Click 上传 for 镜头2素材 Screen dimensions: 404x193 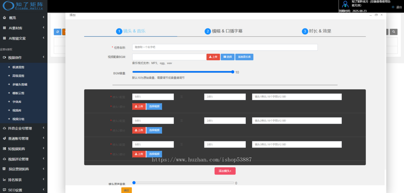pyautogui.click(x=139, y=130)
